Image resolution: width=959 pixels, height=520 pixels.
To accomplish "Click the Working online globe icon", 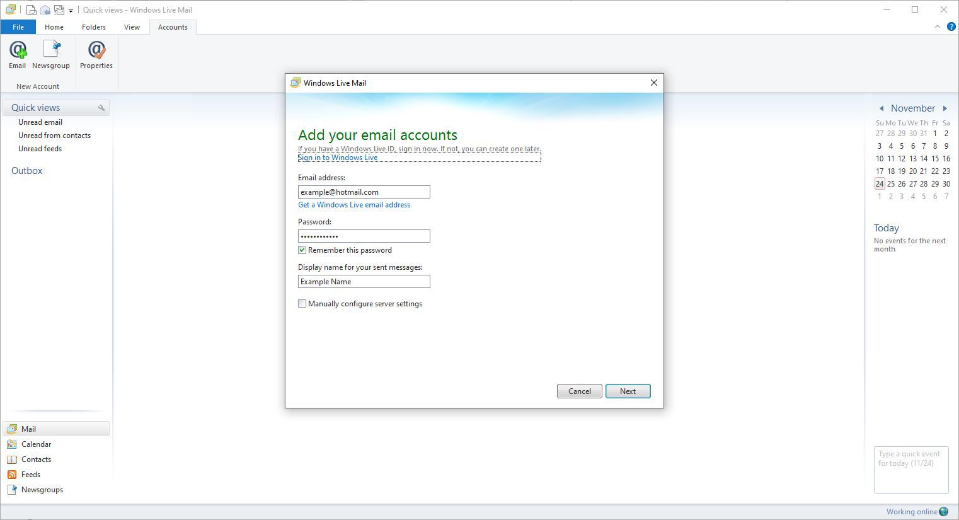I will pyautogui.click(x=944, y=512).
